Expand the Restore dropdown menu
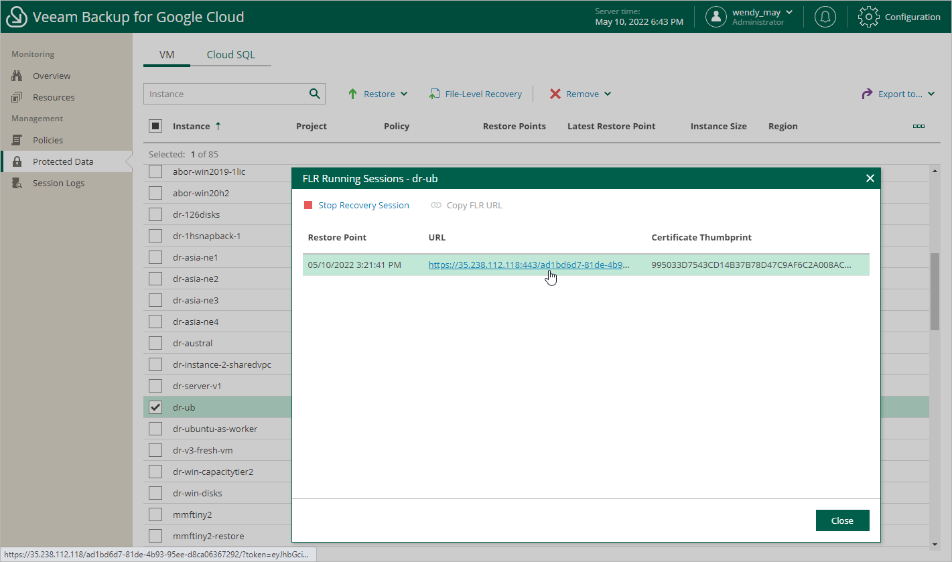Viewport: 952px width, 562px height. (x=404, y=94)
